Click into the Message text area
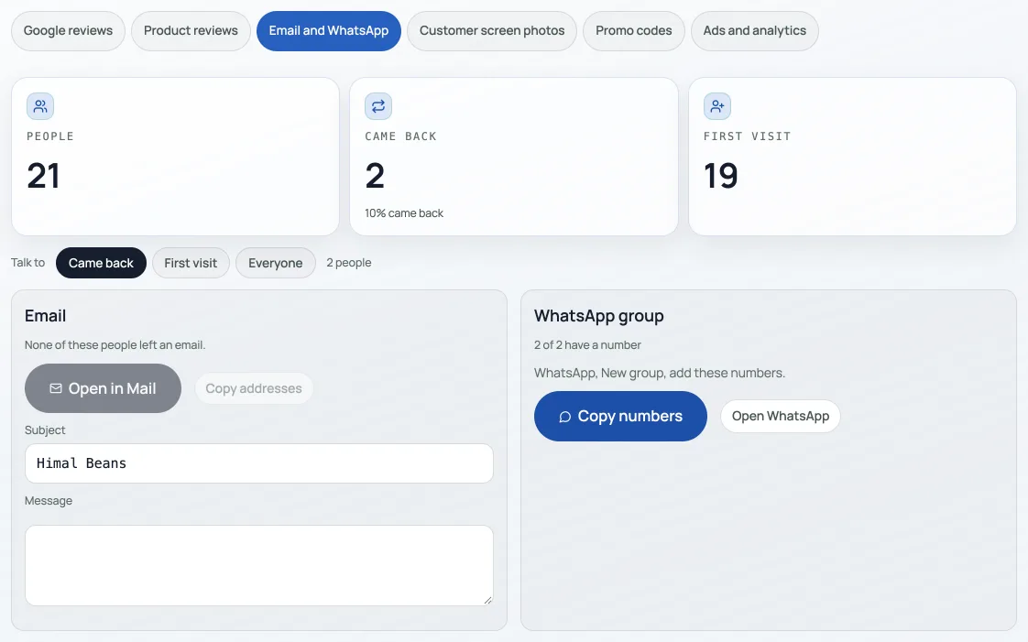 tap(259, 565)
